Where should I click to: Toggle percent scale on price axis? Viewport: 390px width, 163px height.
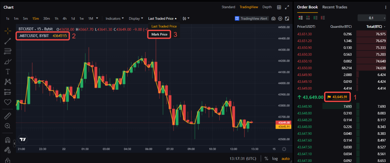point(266,158)
